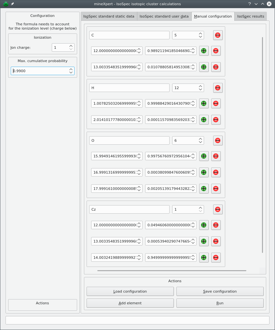
Task: Open the IsoSpec results tab
Action: pyautogui.click(x=250, y=16)
